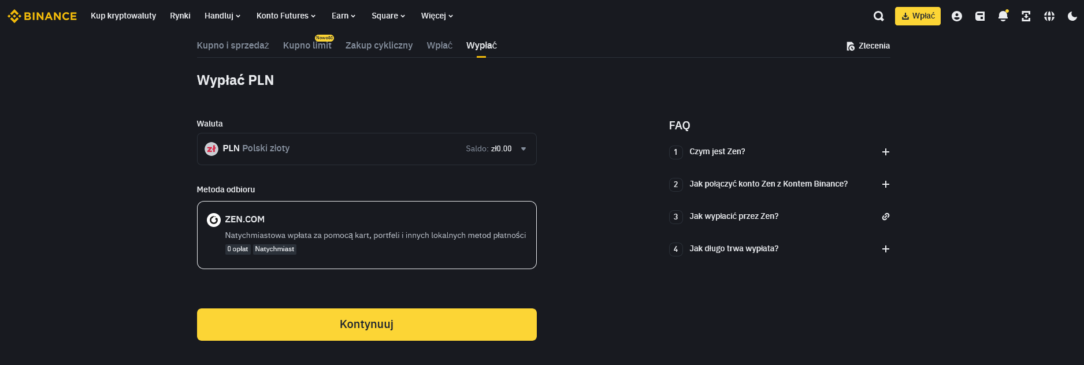Open the notifications bell

[x=1003, y=16]
